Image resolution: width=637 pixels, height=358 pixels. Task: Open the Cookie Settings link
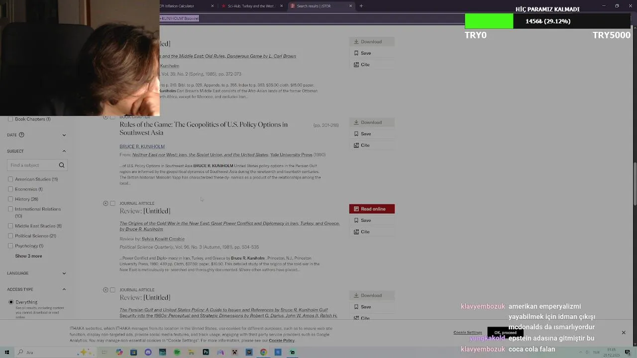tap(468, 333)
